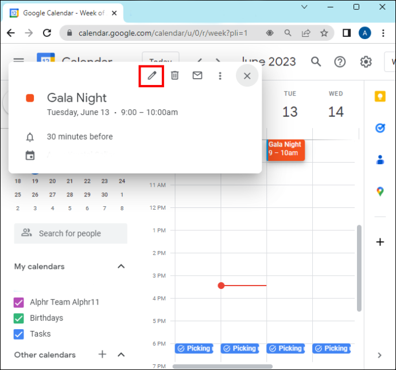Image resolution: width=396 pixels, height=370 pixels.
Task: Email event details with envelope icon
Action: (x=197, y=75)
